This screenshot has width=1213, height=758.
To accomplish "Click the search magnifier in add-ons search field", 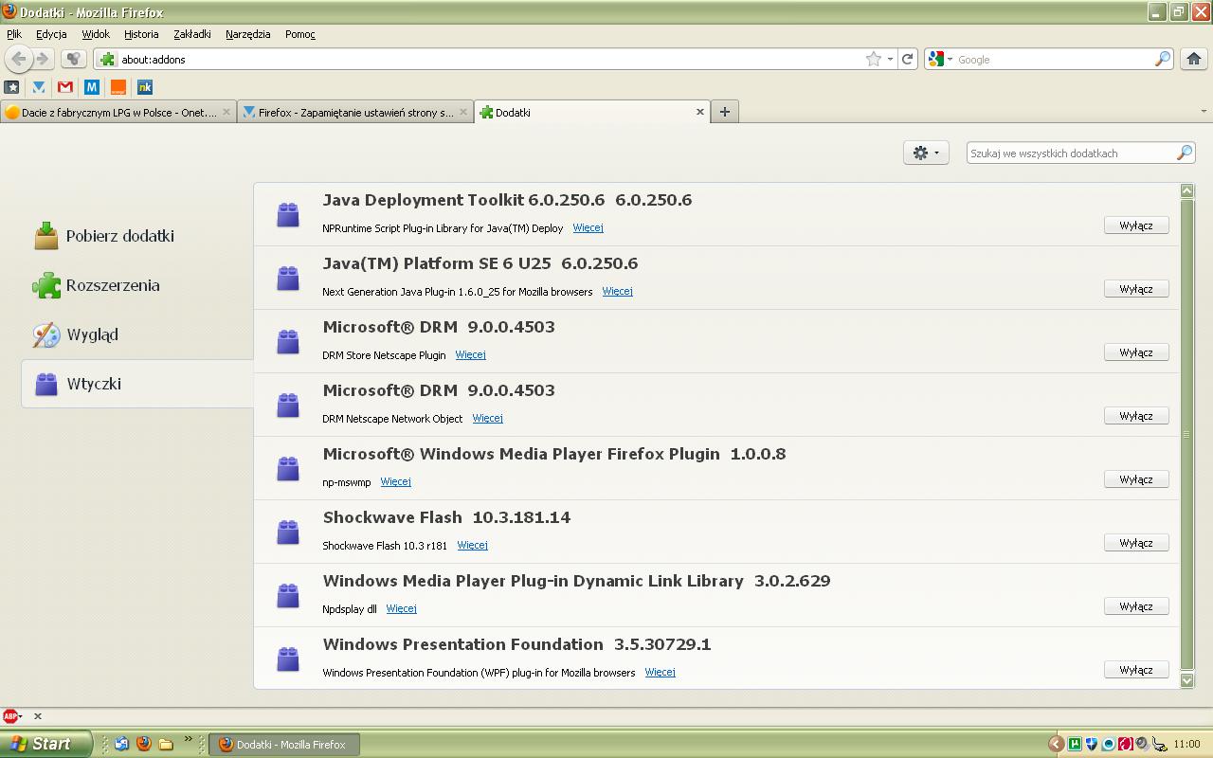I will point(1184,153).
